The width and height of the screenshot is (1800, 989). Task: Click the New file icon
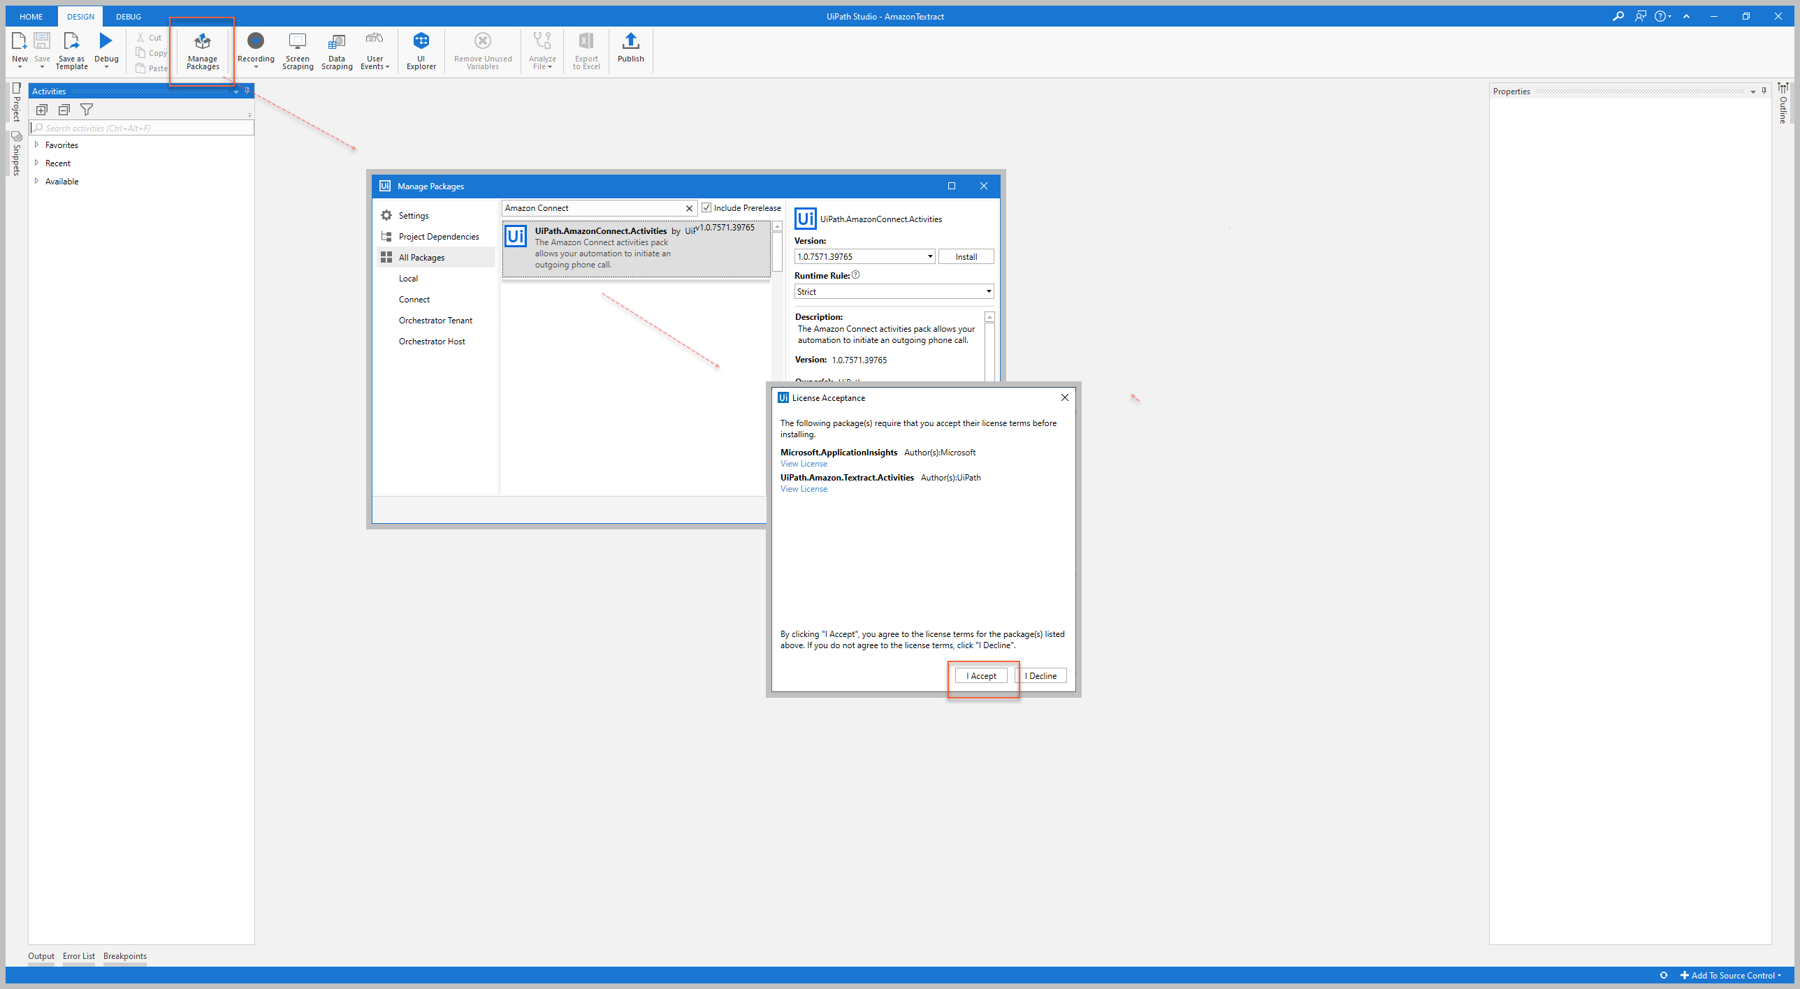tap(20, 42)
